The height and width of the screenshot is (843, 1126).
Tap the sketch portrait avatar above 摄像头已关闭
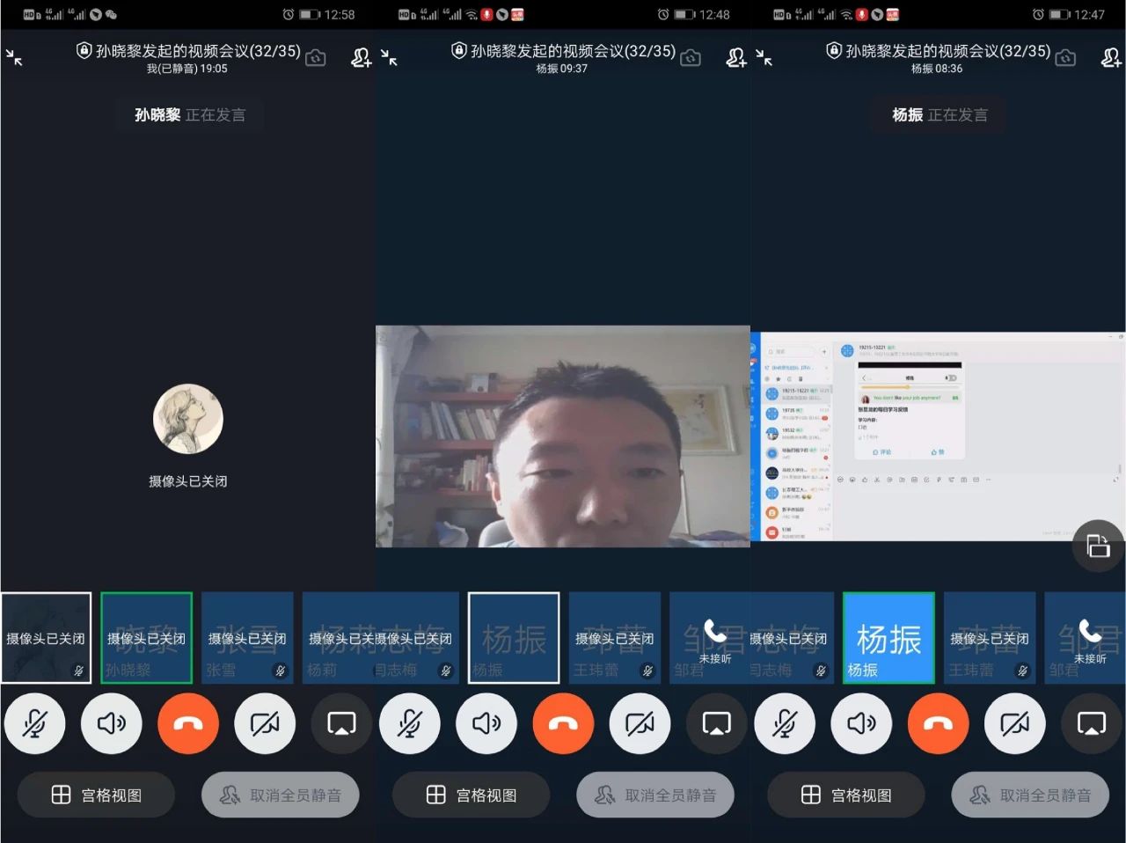pos(187,419)
